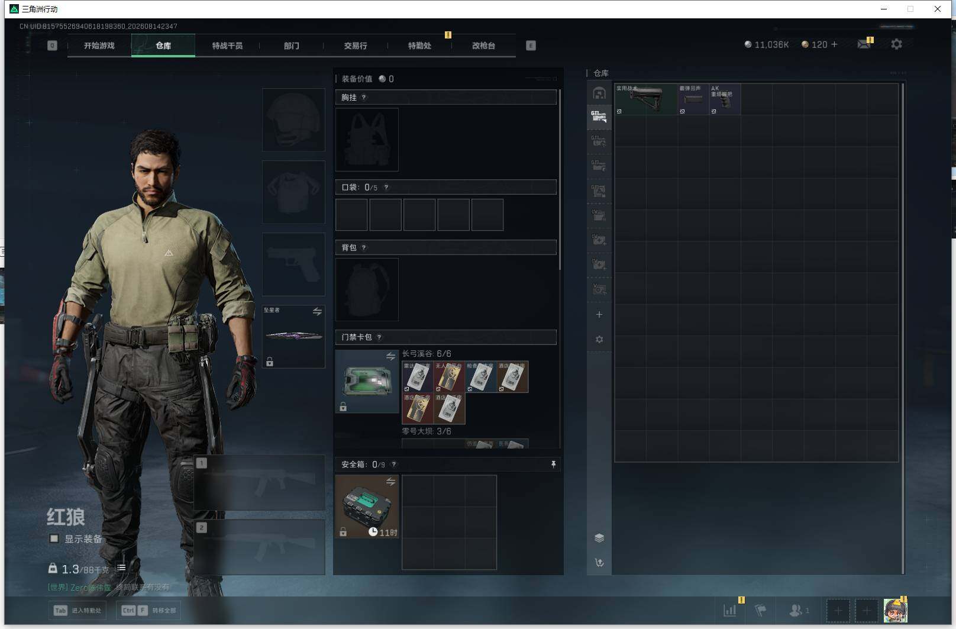Open the world chat message line

coord(109,587)
